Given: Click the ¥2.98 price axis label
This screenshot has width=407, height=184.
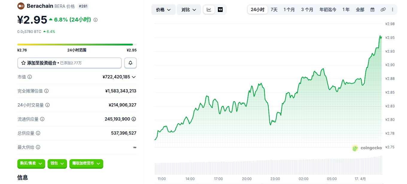Looking at the screenshot, I should click(390, 24).
